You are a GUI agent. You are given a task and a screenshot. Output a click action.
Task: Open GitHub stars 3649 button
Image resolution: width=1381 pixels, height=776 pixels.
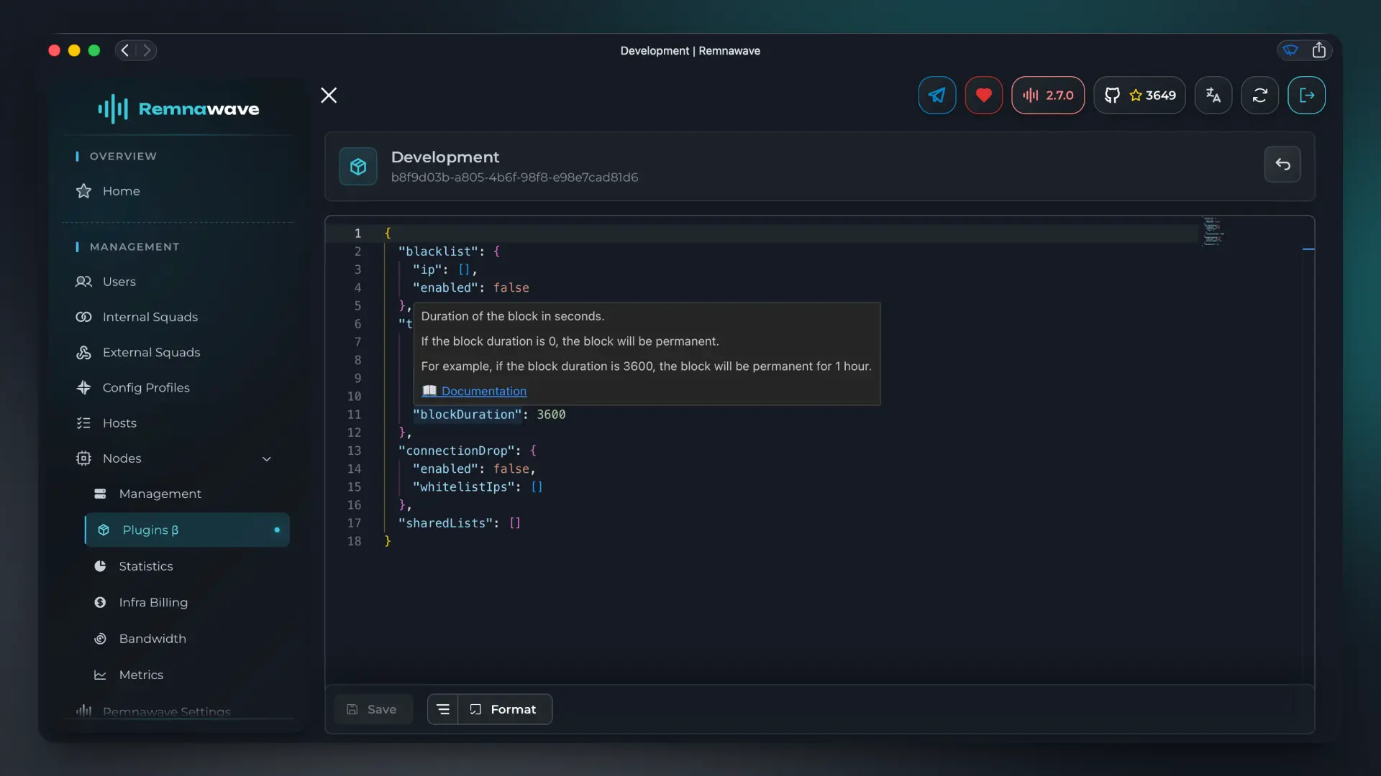pos(1139,95)
